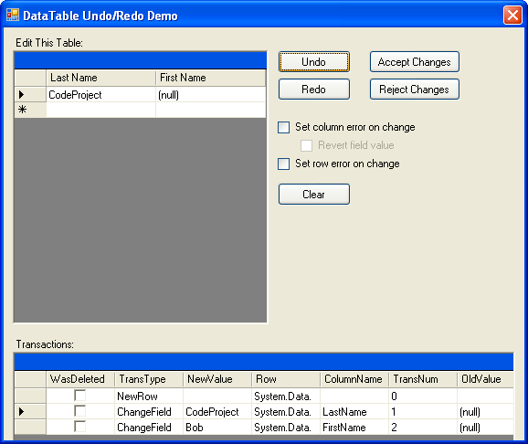Screen dimensions: 528x444
Task: Sort by First Name column header
Action: 210,78
